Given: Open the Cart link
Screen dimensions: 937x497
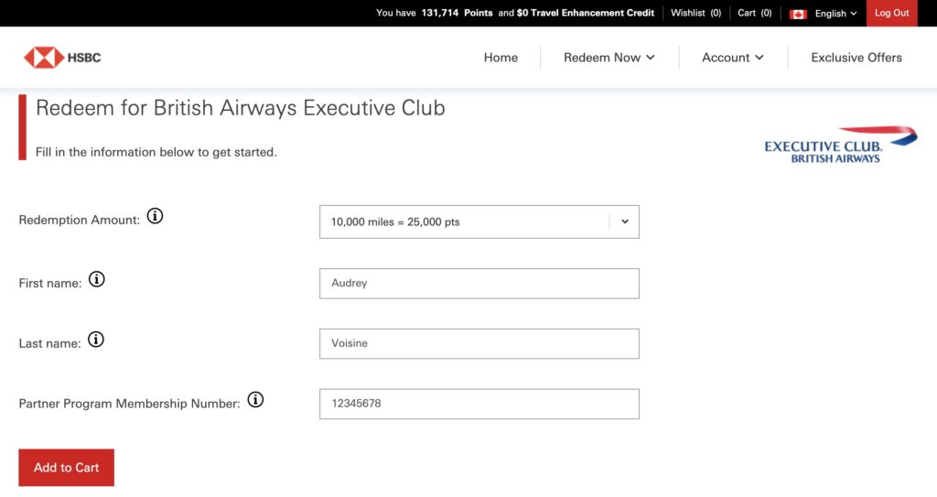Looking at the screenshot, I should pos(754,13).
